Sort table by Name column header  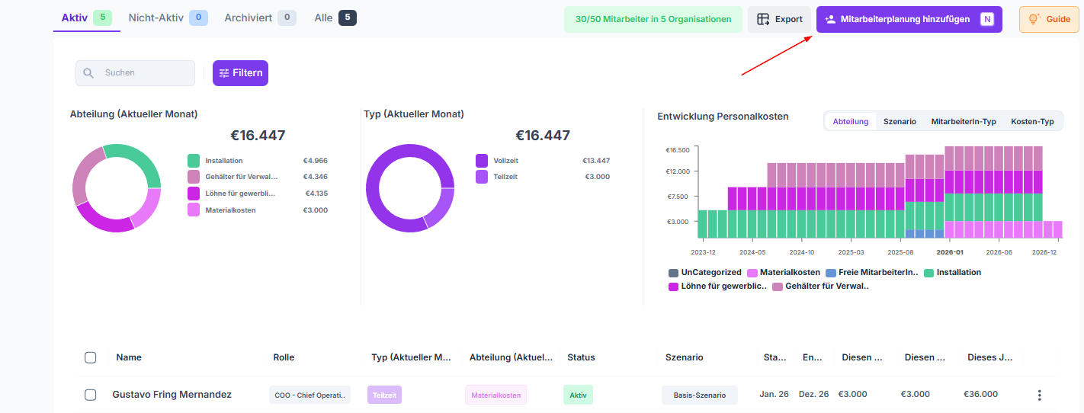pyautogui.click(x=129, y=357)
